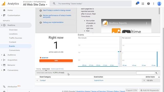Open the OnTopMarketing breadcrumb
The width and height of the screenshot is (164, 92).
(x=40, y=2)
